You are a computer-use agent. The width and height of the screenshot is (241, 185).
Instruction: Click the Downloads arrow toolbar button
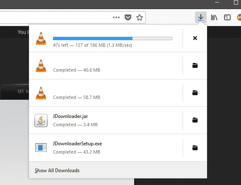click(x=201, y=17)
